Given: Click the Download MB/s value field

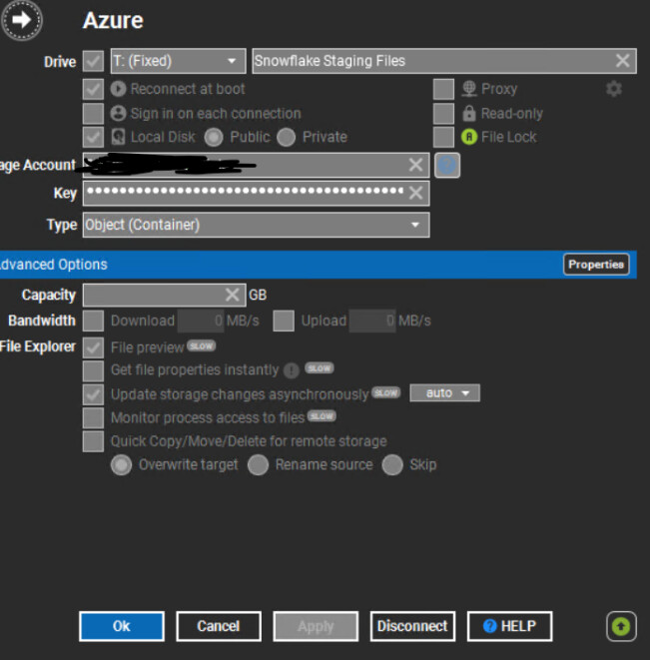Looking at the screenshot, I should [x=201, y=321].
